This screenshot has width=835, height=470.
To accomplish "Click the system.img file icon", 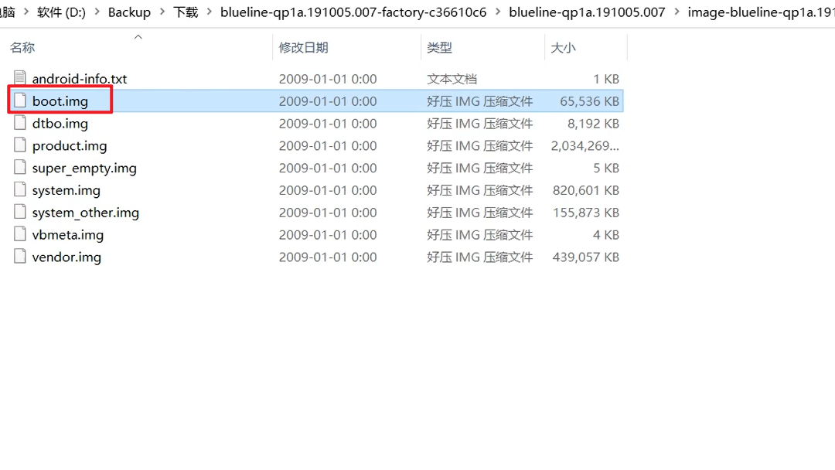I will pyautogui.click(x=19, y=189).
